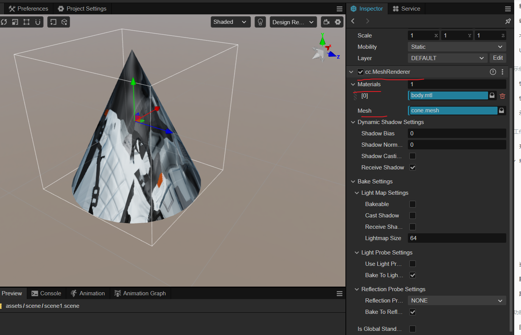This screenshot has width=521, height=335.
Task: Locate cone.mesh asset via tray icon
Action: click(501, 110)
